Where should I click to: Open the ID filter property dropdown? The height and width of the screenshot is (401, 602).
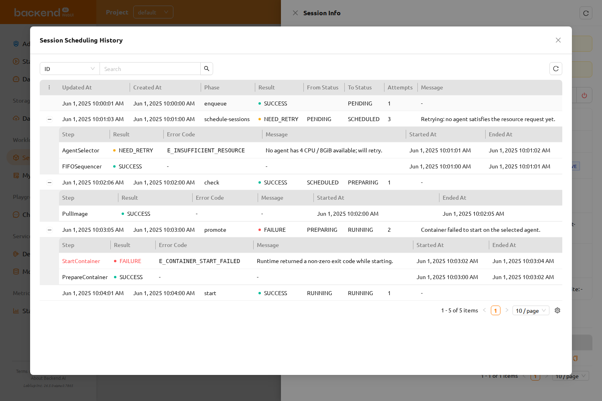tap(70, 69)
